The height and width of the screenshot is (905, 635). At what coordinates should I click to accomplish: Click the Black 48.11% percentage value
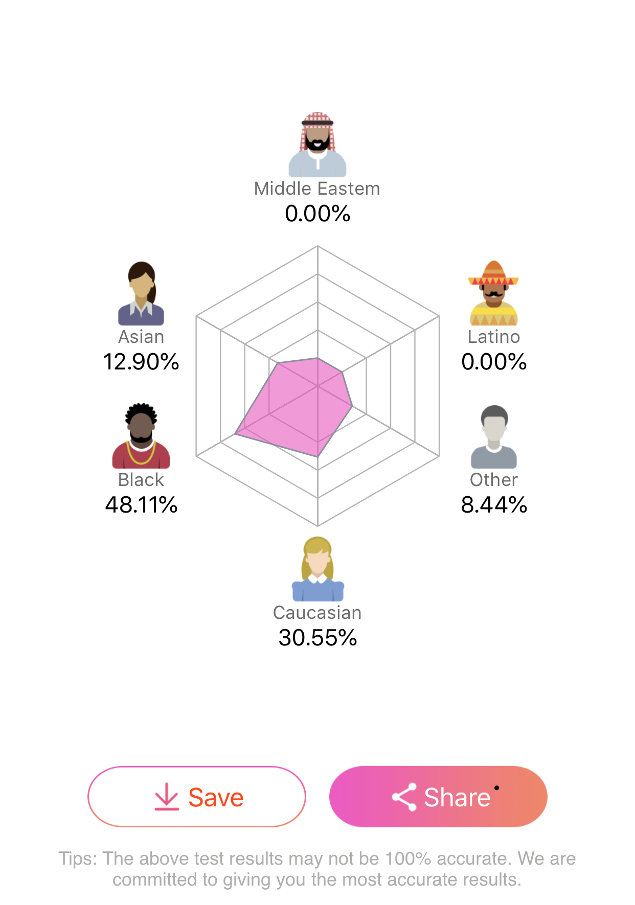tap(141, 505)
